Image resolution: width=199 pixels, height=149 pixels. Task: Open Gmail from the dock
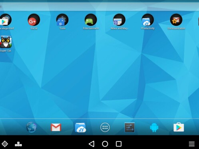pos(56,127)
